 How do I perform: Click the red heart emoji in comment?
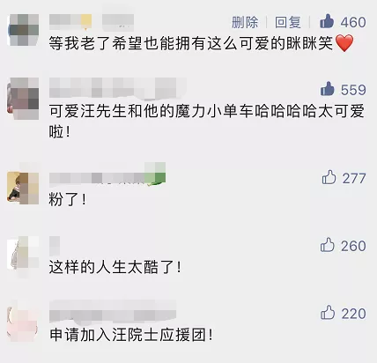[344, 43]
